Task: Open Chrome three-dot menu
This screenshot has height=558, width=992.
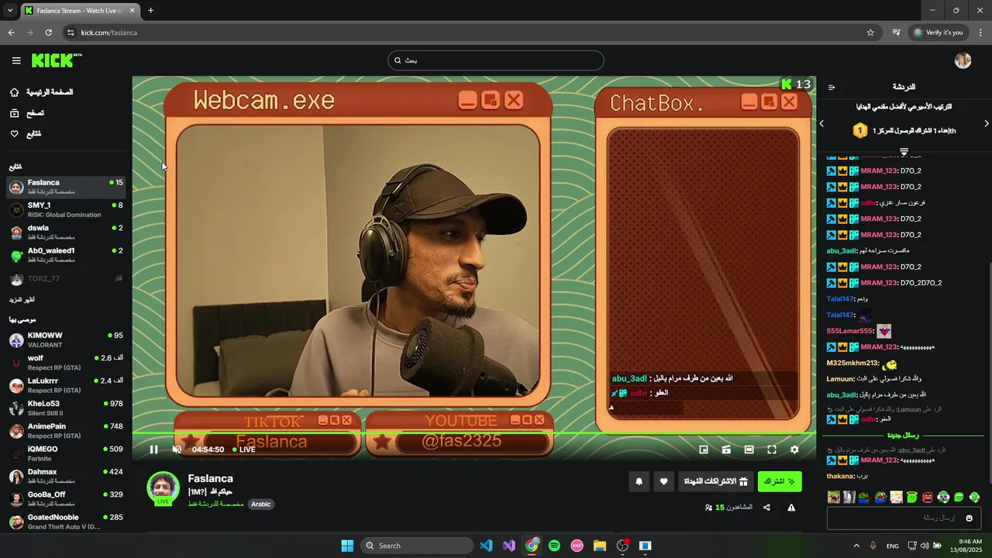Action: pos(980,33)
